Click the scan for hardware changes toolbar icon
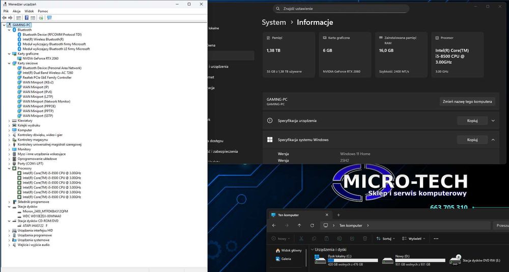Screen dimensions: 509x272 coord(49,18)
